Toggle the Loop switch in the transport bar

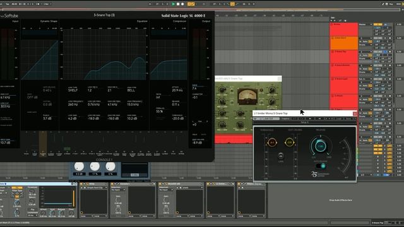click(232, 4)
